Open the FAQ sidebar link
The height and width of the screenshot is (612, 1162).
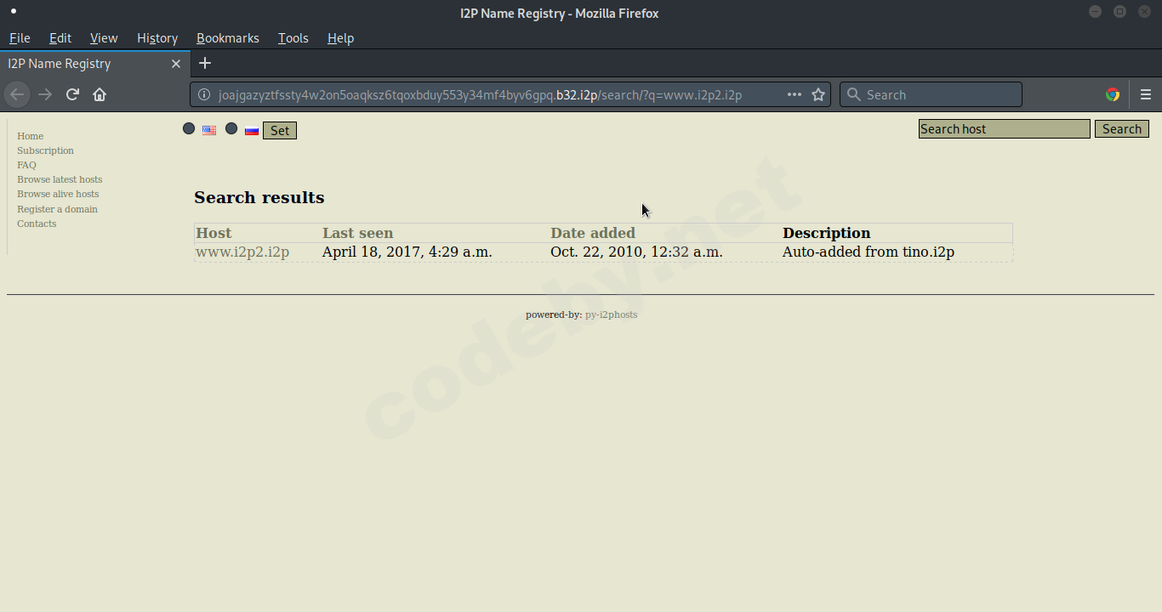[x=26, y=165]
